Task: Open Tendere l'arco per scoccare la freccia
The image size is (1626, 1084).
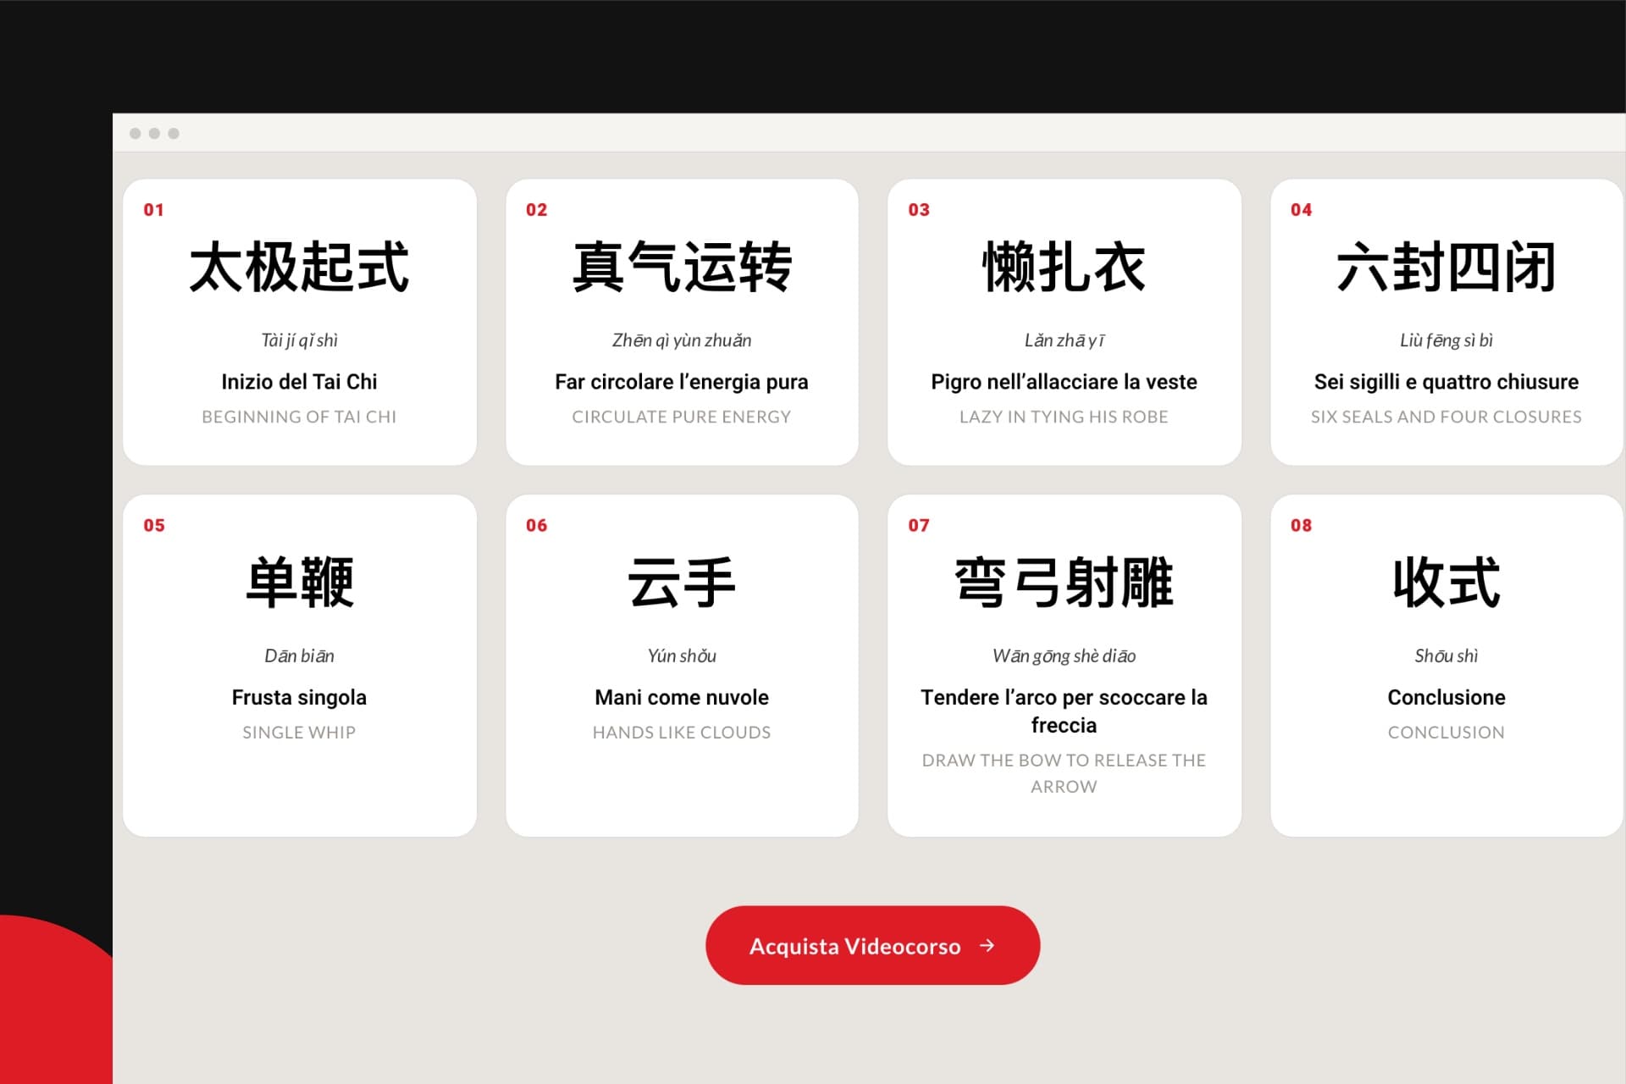Action: coord(1065,666)
